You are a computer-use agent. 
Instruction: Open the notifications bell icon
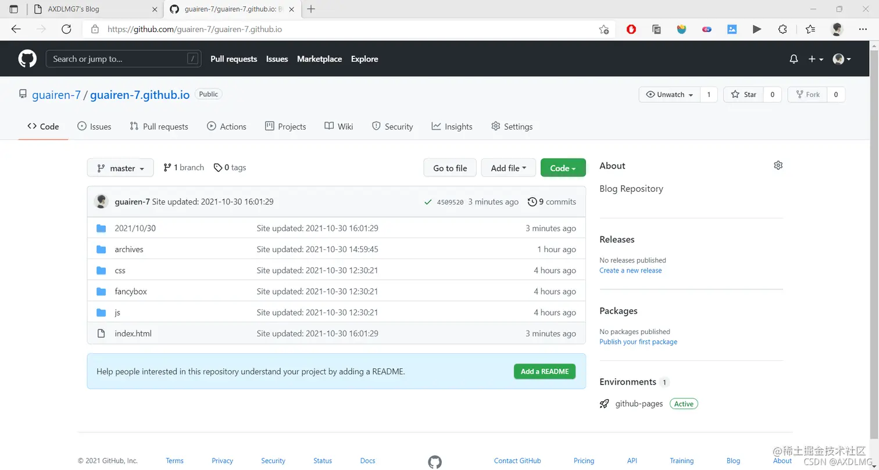point(794,59)
